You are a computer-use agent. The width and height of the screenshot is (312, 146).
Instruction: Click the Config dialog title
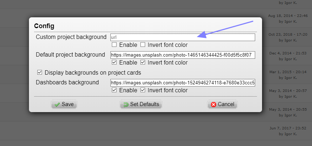point(44,26)
